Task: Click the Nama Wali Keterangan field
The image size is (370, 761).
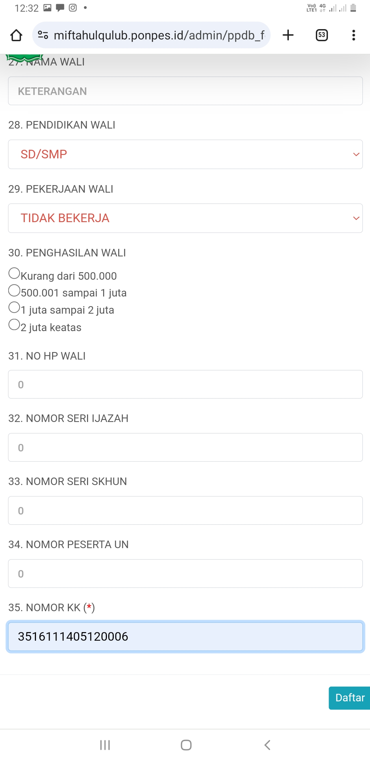Action: point(185,91)
